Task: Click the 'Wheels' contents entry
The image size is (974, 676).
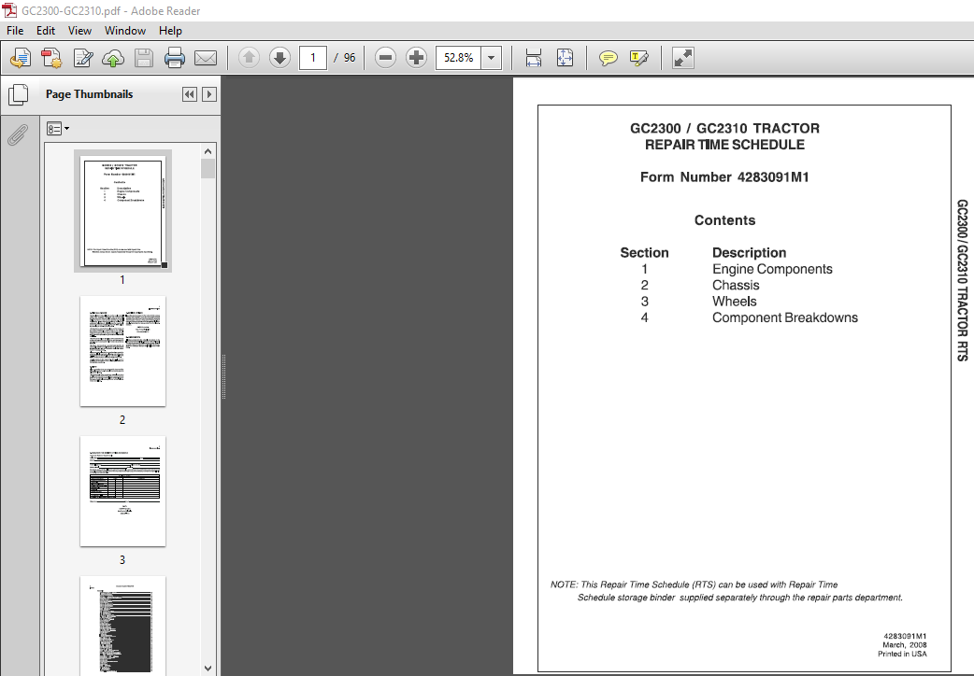Action: pyautogui.click(x=734, y=301)
